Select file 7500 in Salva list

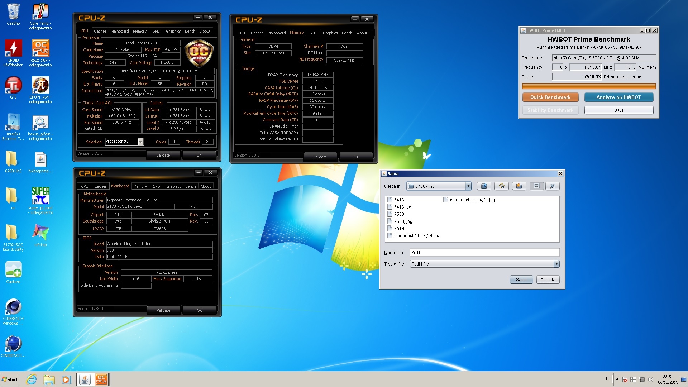click(396, 214)
